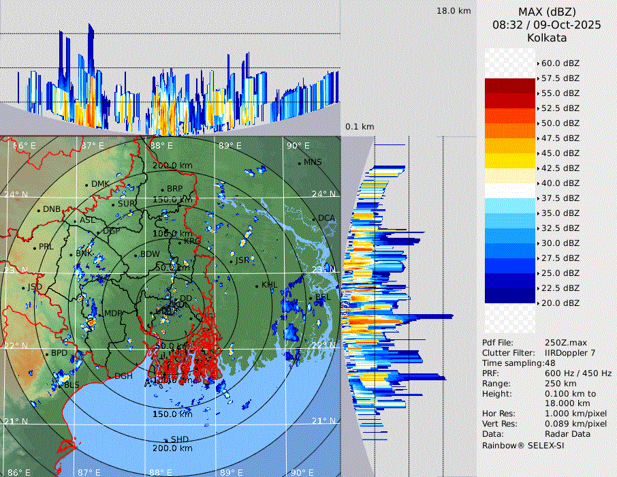This screenshot has height=477, width=617.
Task: Select the BDW station marker
Action: [136, 255]
